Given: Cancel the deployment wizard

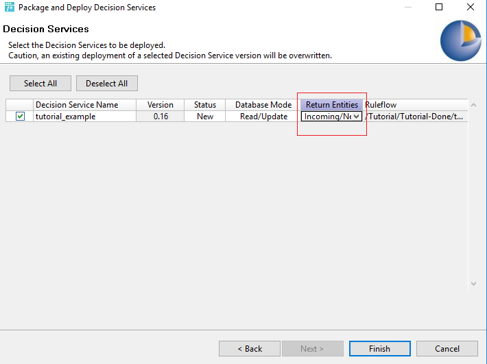Looking at the screenshot, I should tap(447, 349).
